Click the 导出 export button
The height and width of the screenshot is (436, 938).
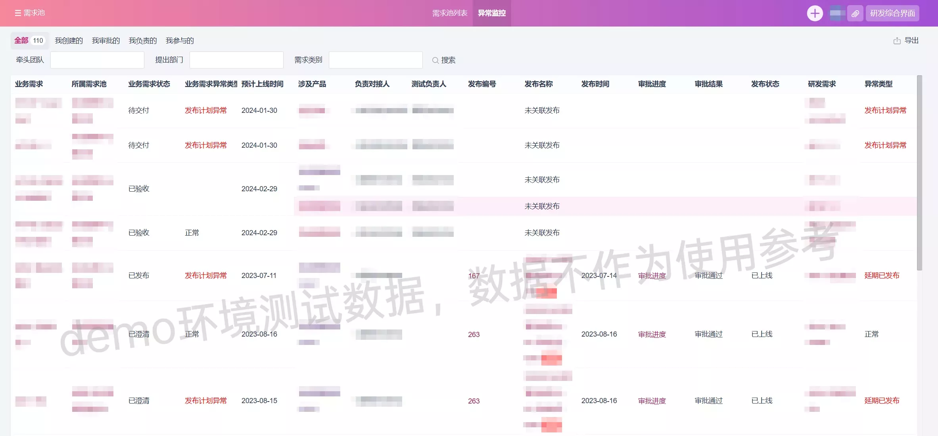click(906, 40)
